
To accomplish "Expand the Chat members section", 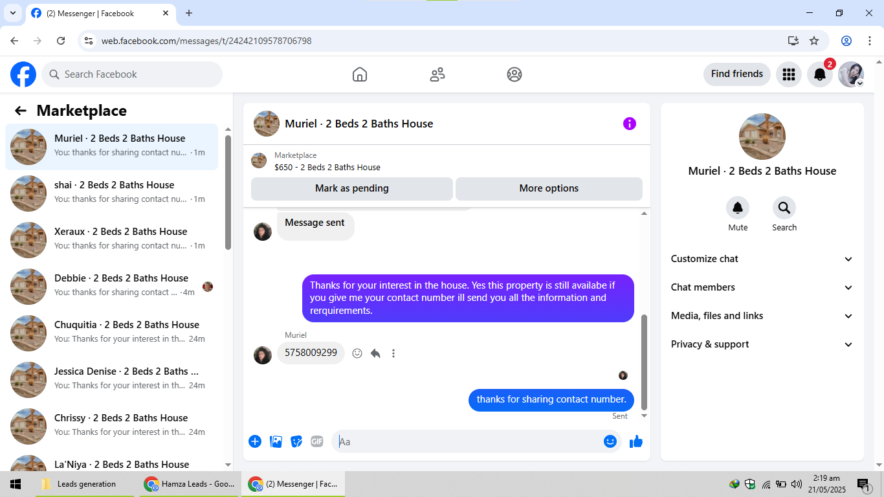I will click(762, 287).
